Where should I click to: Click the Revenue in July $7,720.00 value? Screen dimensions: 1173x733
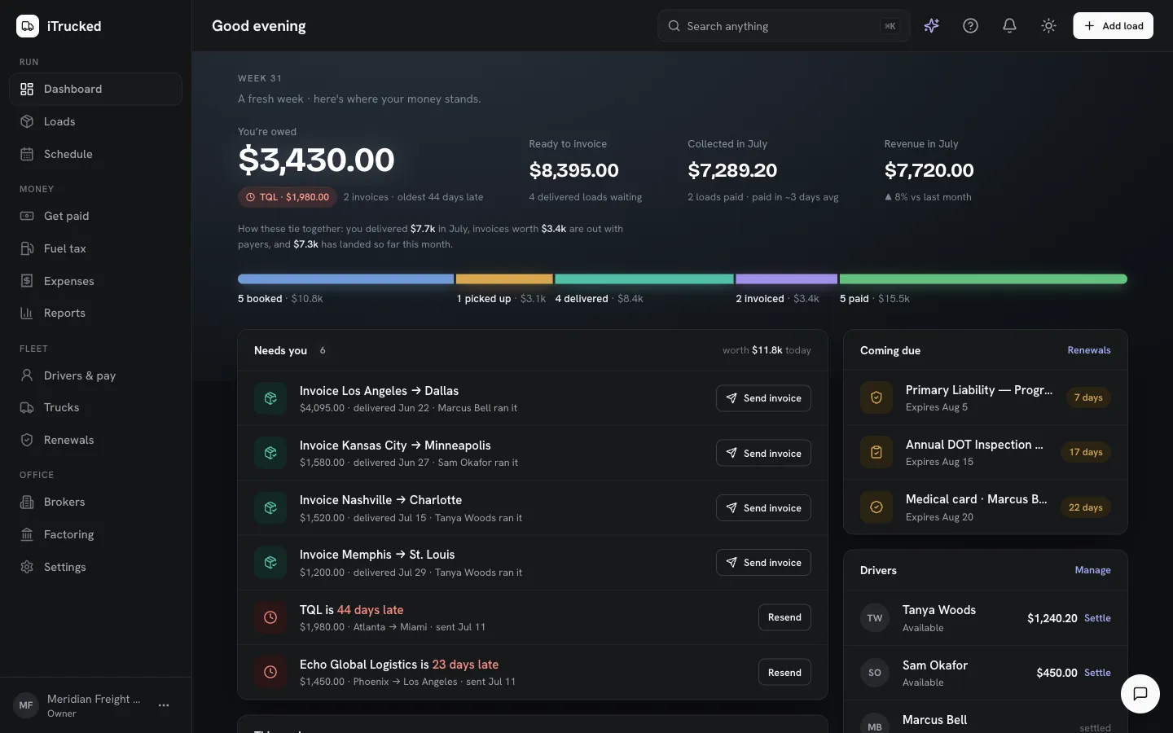coord(929,170)
